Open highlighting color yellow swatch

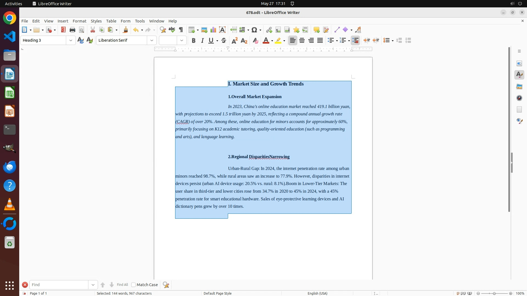coord(278,41)
